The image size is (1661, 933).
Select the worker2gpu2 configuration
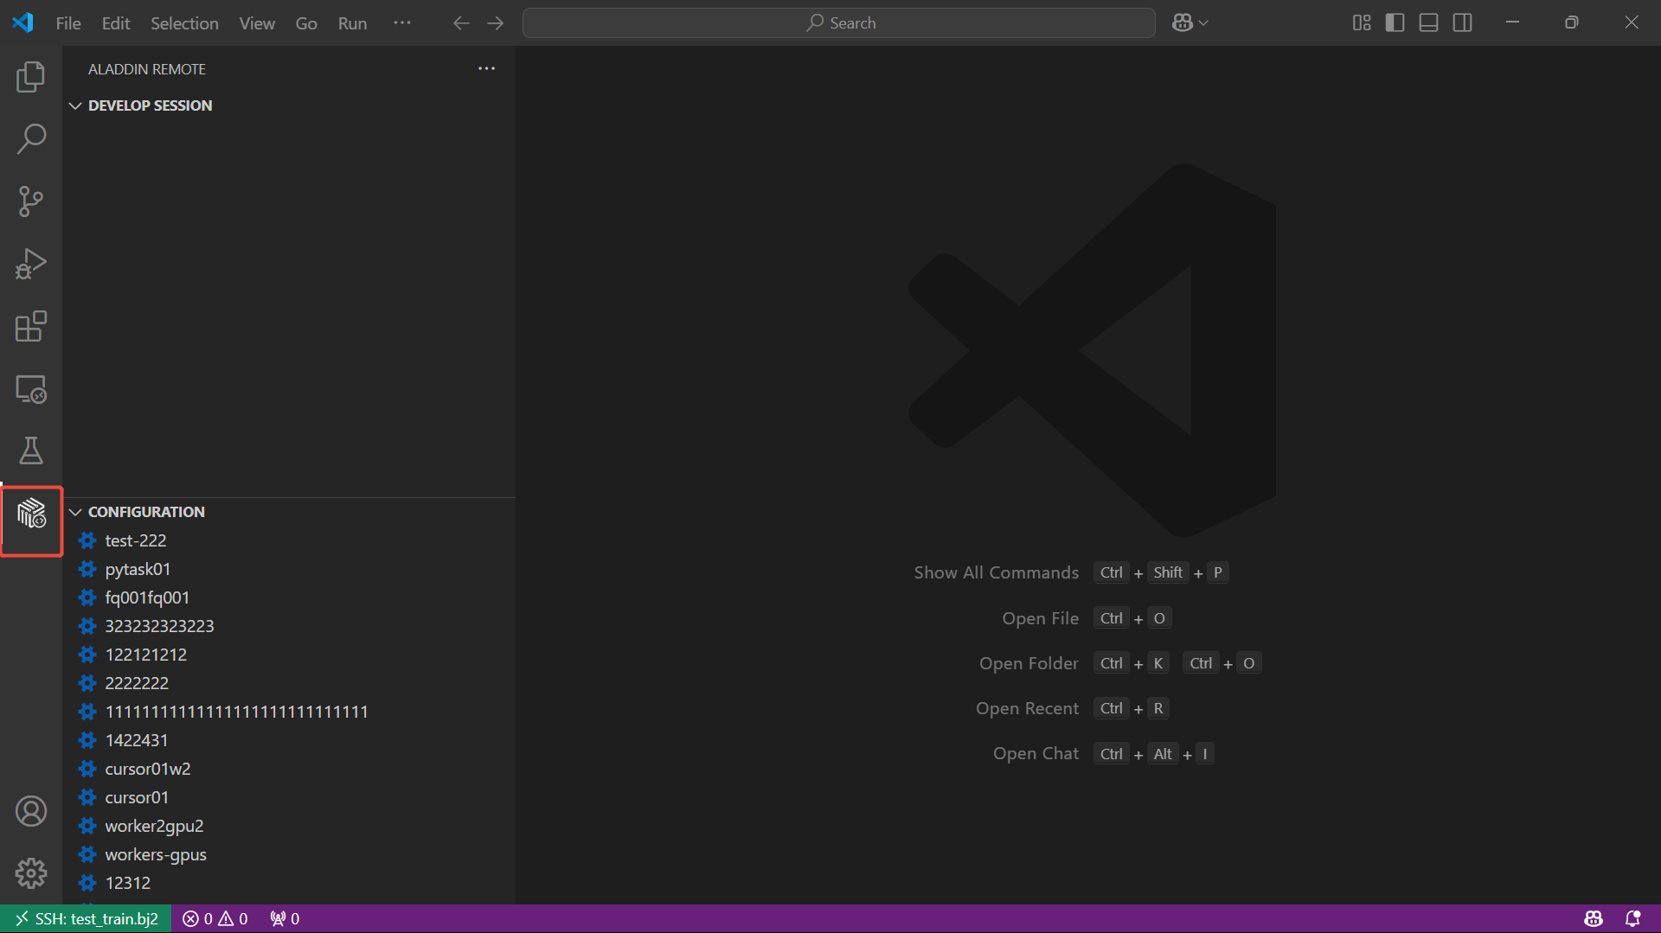(x=154, y=826)
